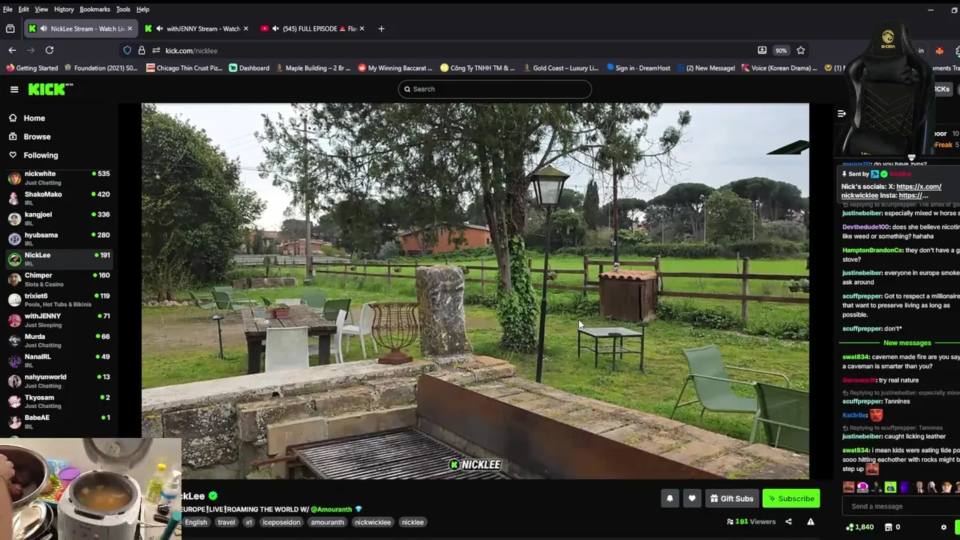Screen dimensions: 960x540
Task: Open kangjoel channel in following list
Action: tap(58, 217)
